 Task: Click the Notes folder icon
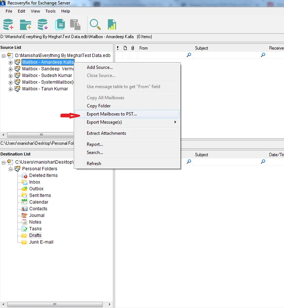pos(24,222)
